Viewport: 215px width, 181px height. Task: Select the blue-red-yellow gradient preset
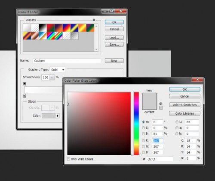click(67, 28)
